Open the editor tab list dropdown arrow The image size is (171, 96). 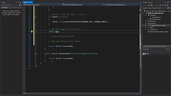141,2
